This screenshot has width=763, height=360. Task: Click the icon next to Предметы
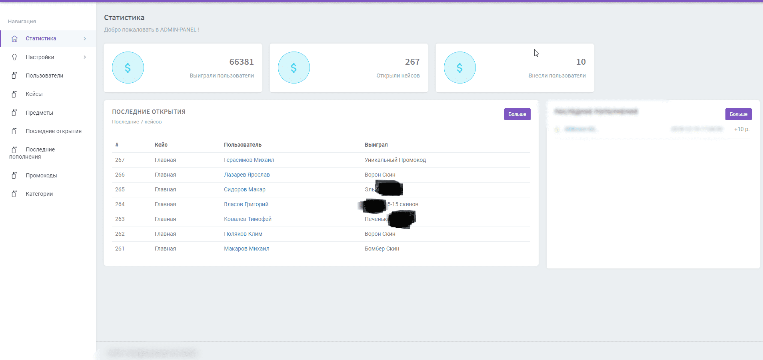(14, 113)
